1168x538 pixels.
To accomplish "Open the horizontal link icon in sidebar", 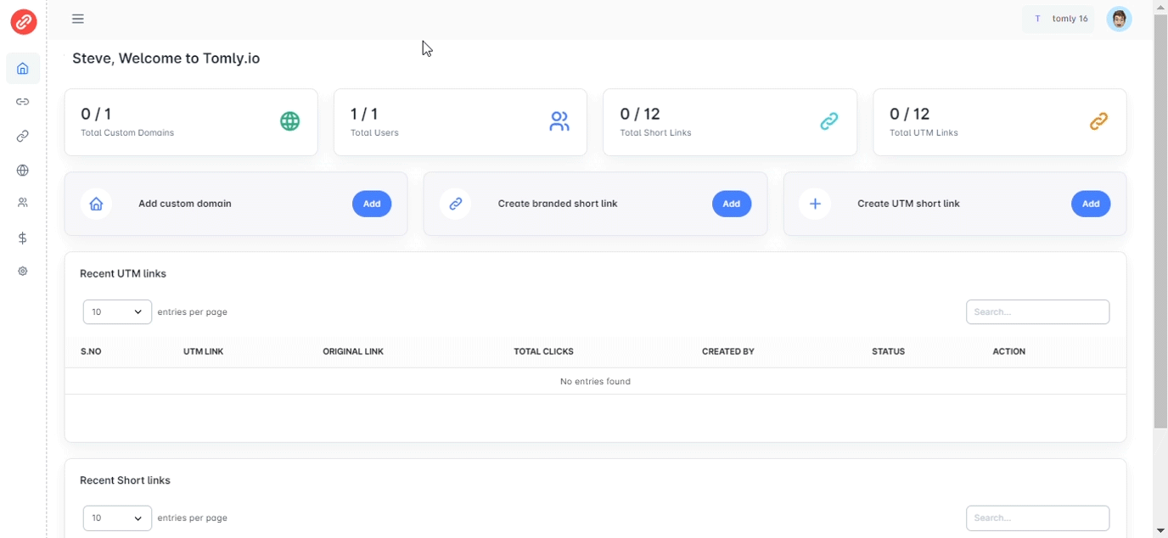I will [x=23, y=102].
